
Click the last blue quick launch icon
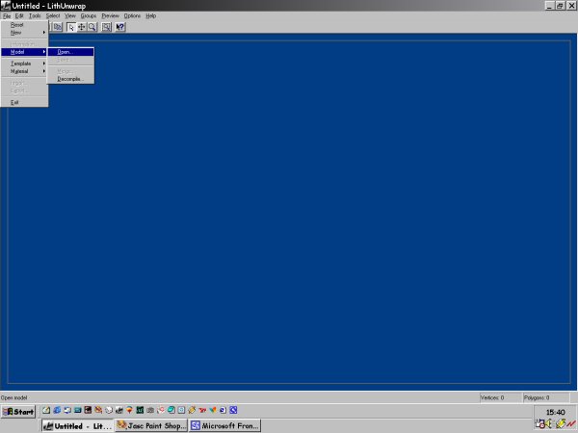pos(233,410)
